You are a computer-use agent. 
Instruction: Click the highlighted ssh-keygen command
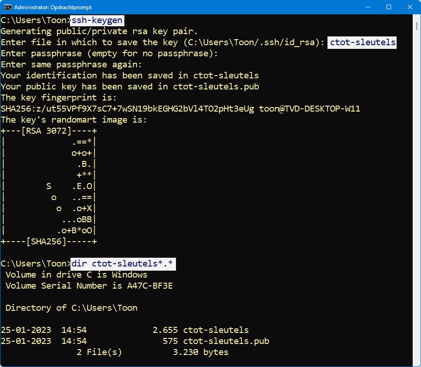[97, 20]
